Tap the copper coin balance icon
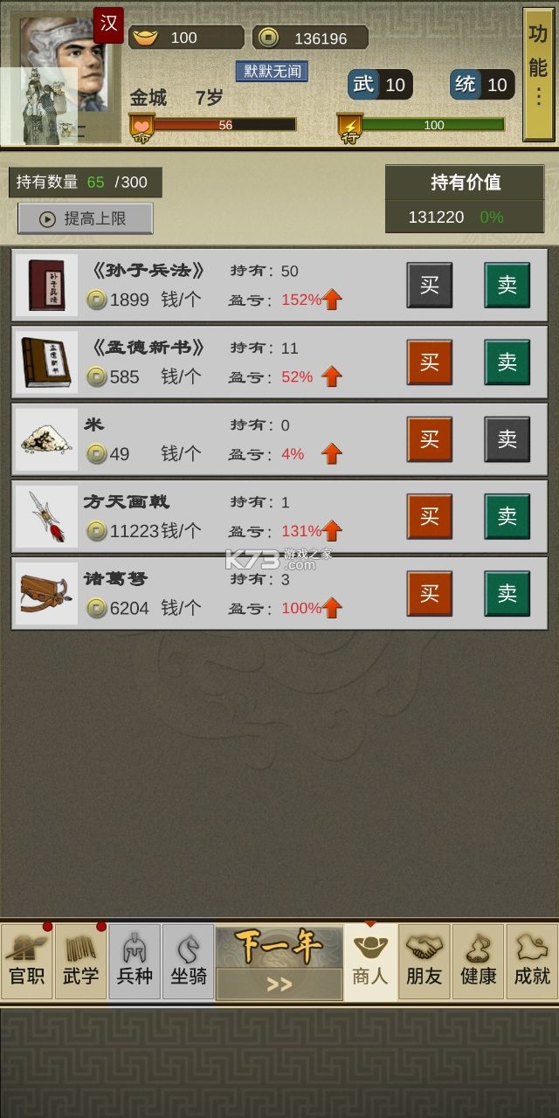The width and height of the screenshot is (559, 1118). 270,38
